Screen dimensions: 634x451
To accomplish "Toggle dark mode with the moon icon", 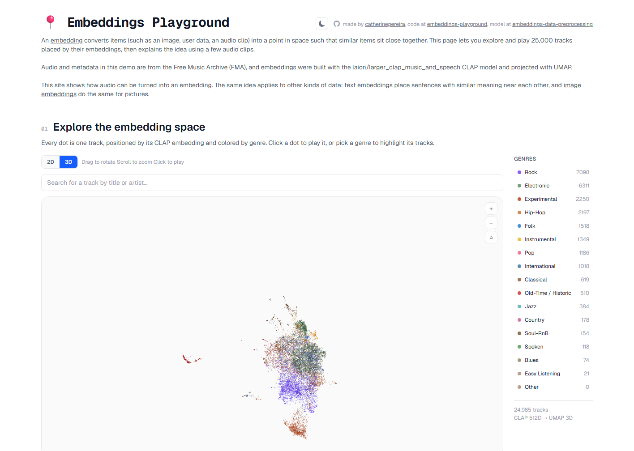I will pos(321,24).
